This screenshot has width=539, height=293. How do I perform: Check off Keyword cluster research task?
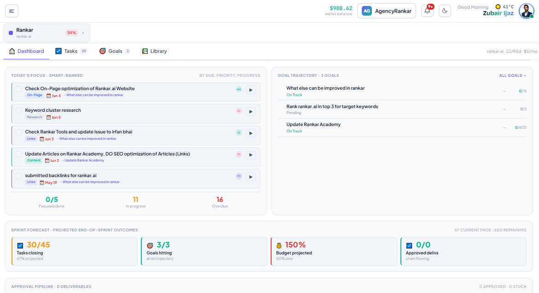(18, 110)
